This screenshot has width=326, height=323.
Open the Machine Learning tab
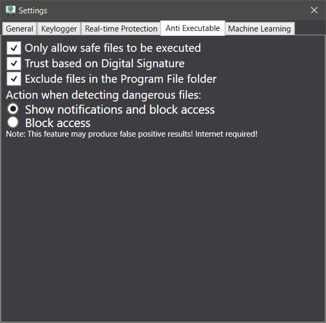point(260,29)
